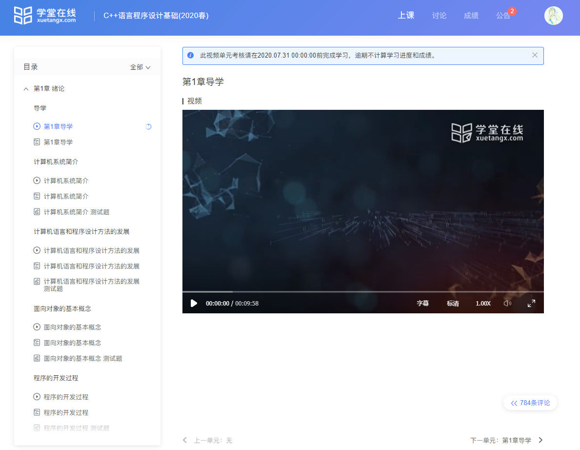Viewport: 580px width, 450px height.
Task: Click the video progress bar
Action: [x=363, y=292]
